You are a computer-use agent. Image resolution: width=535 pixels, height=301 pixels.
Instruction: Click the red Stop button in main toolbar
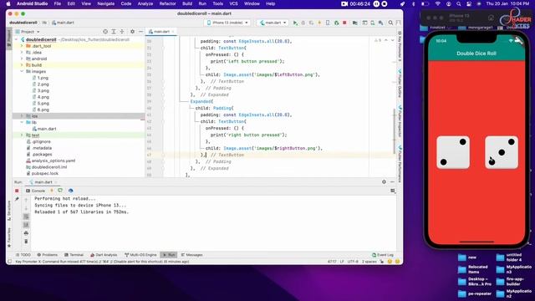[x=344, y=23]
